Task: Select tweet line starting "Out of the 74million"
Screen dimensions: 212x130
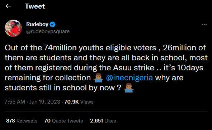Action: click(x=105, y=48)
